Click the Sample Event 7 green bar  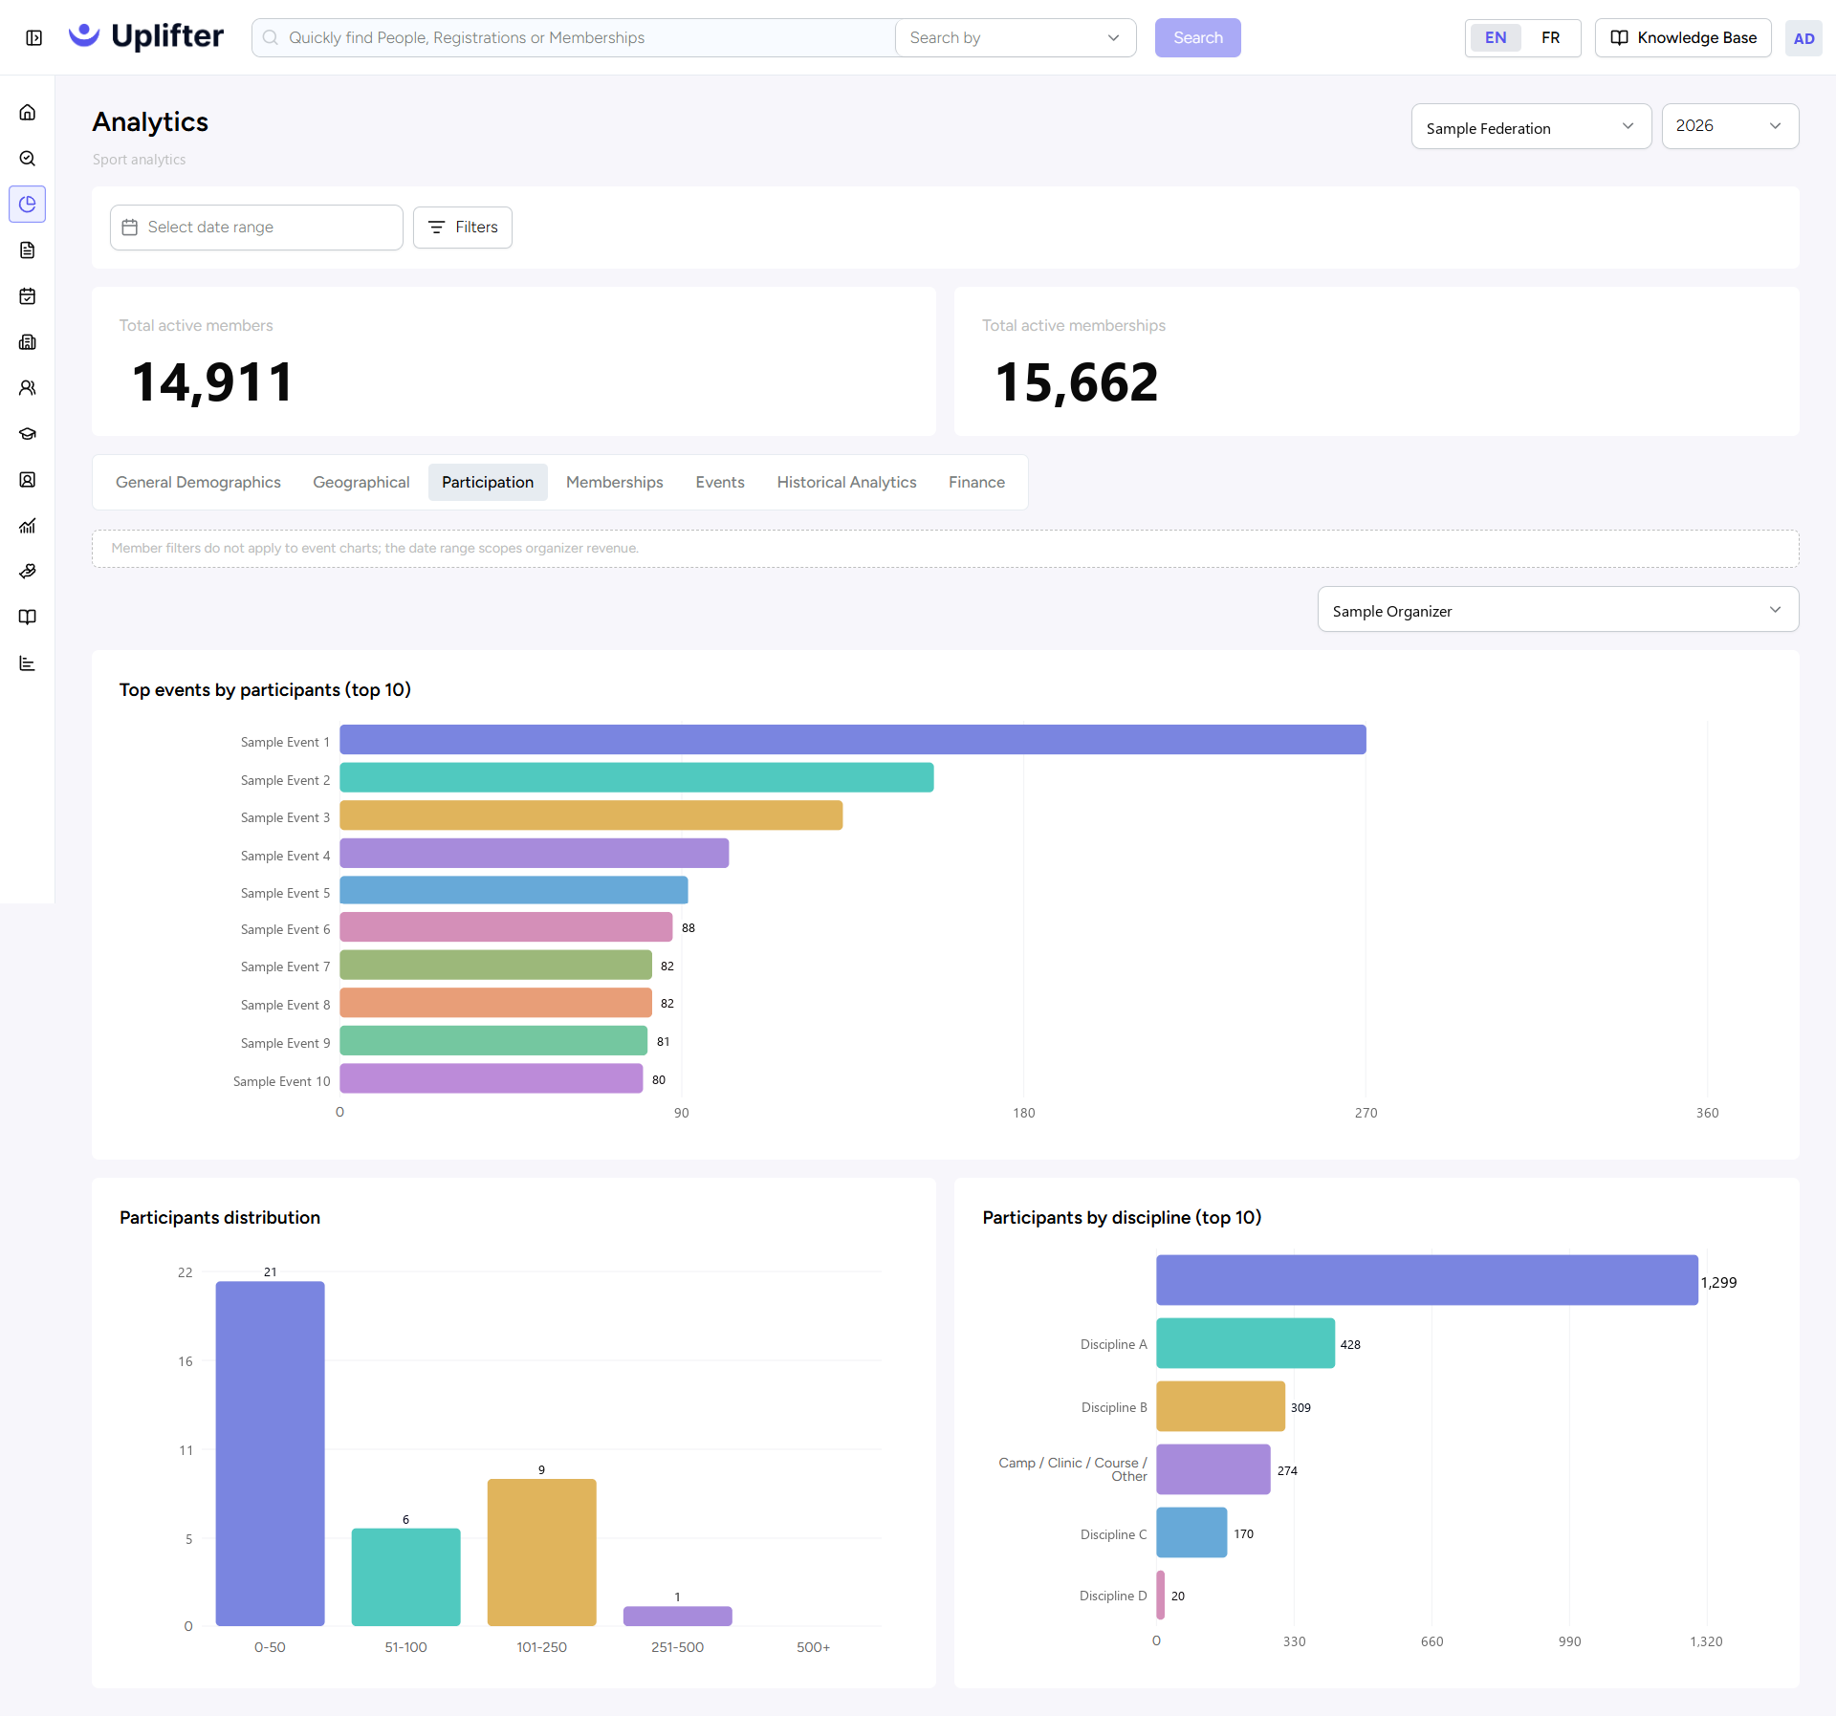click(496, 966)
